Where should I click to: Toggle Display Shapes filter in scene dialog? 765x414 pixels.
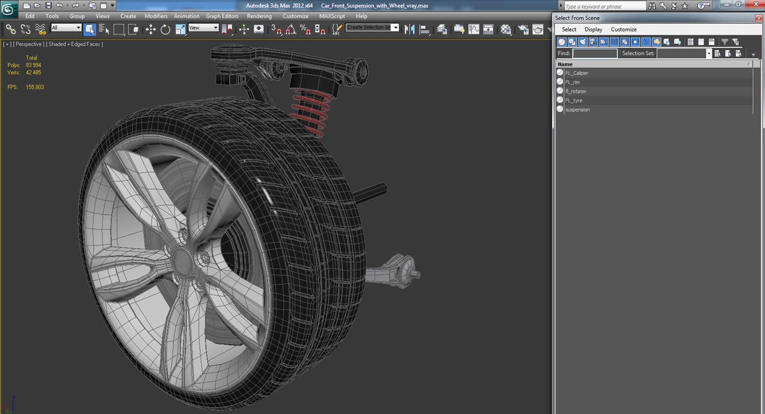click(x=572, y=42)
